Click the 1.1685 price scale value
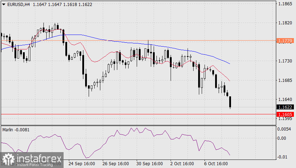Screen dimensions: 296x168 pos(285,80)
